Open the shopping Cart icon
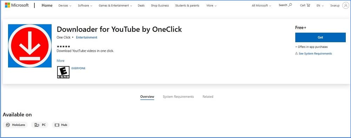351x138 pixels. point(309,5)
